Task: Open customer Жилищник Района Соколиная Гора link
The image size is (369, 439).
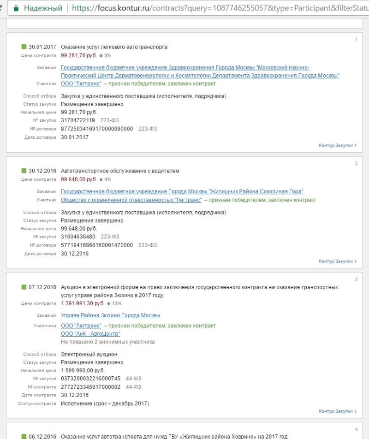Action: (182, 191)
